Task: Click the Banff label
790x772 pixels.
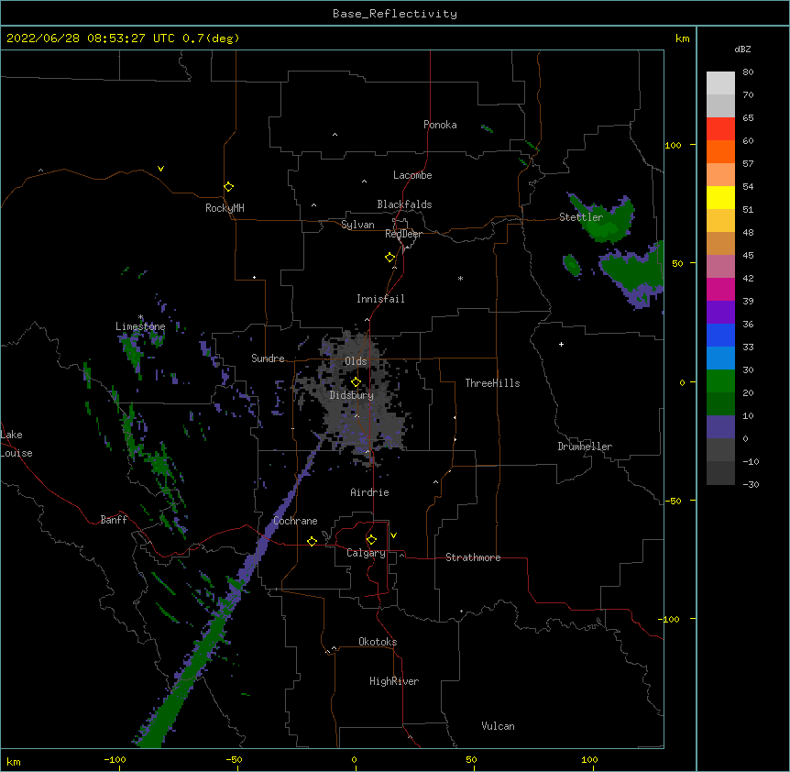Action: coord(114,520)
